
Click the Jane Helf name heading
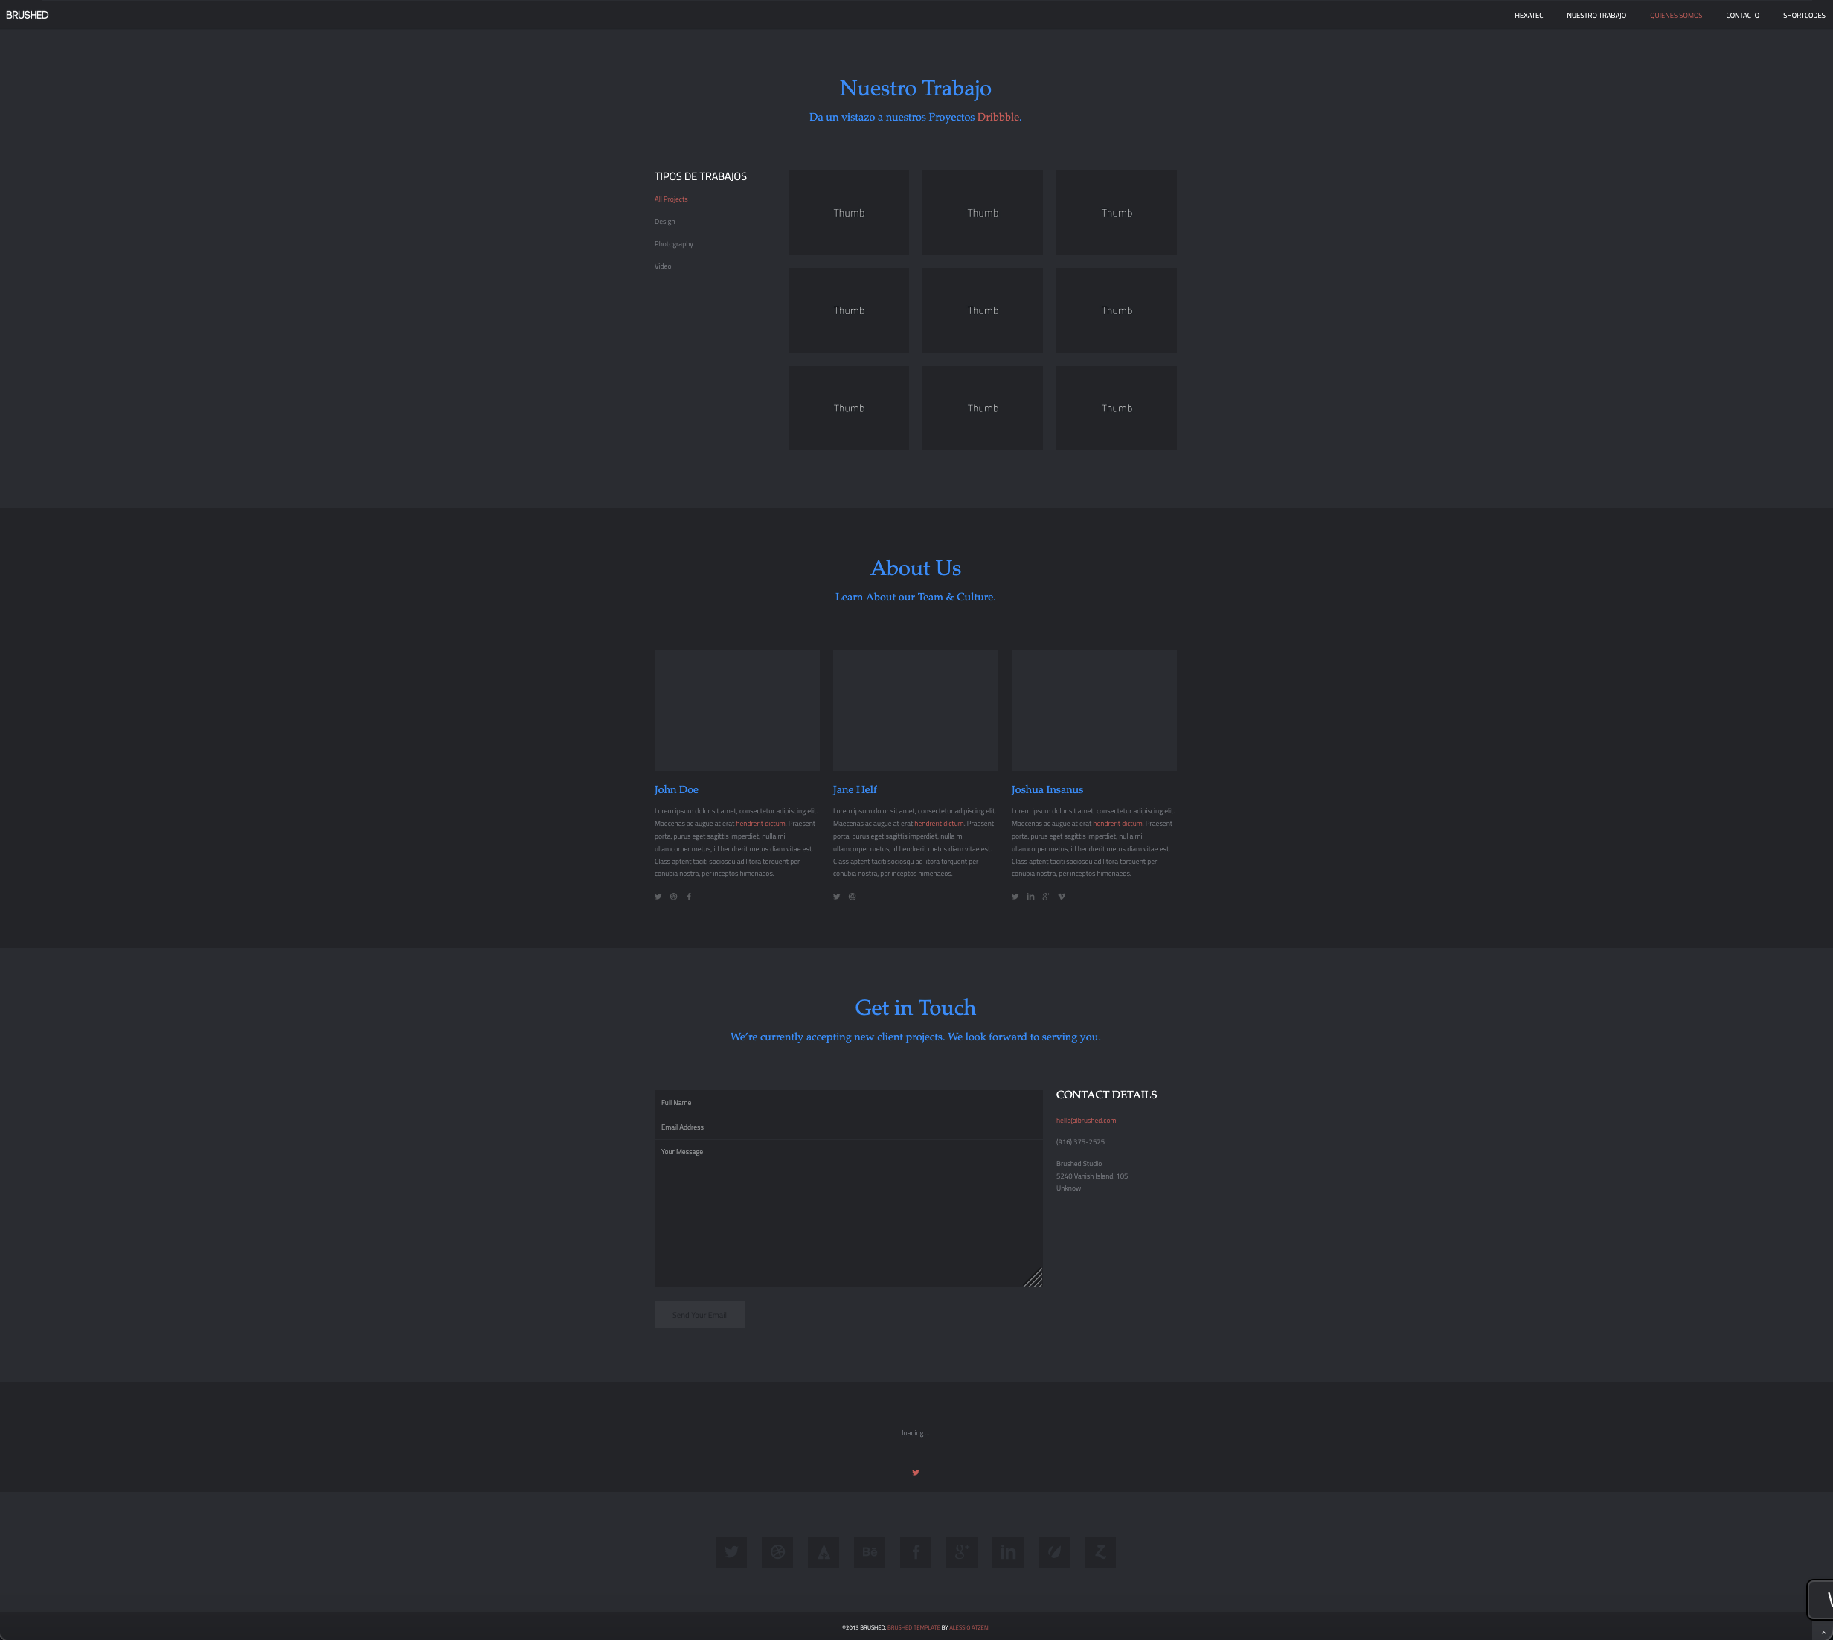pyautogui.click(x=855, y=790)
